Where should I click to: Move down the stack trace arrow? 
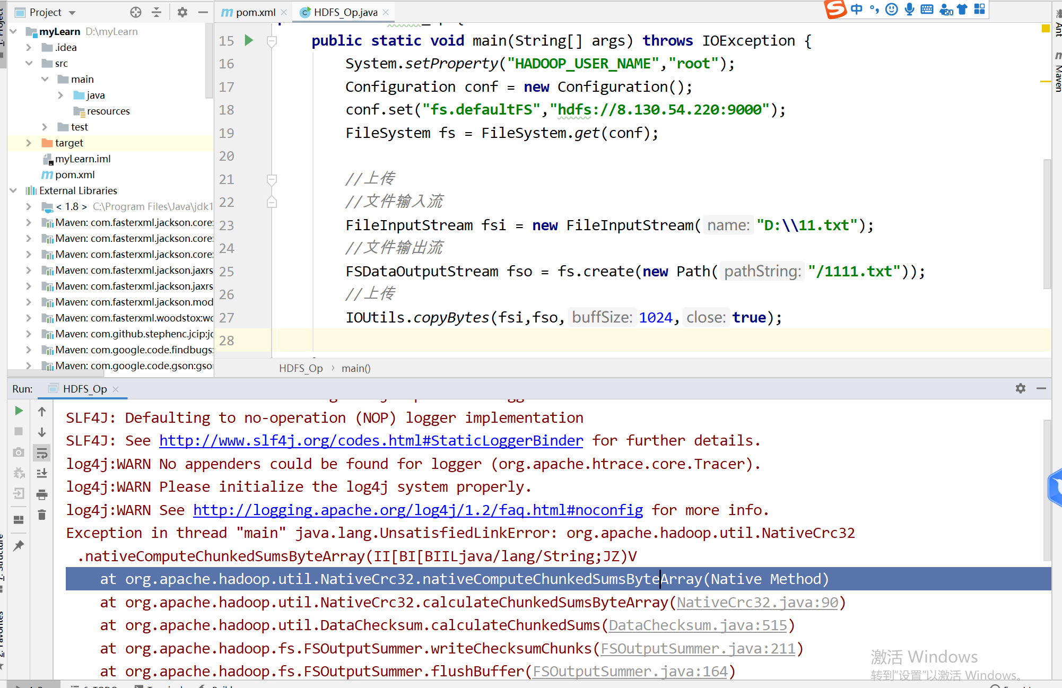pyautogui.click(x=42, y=432)
